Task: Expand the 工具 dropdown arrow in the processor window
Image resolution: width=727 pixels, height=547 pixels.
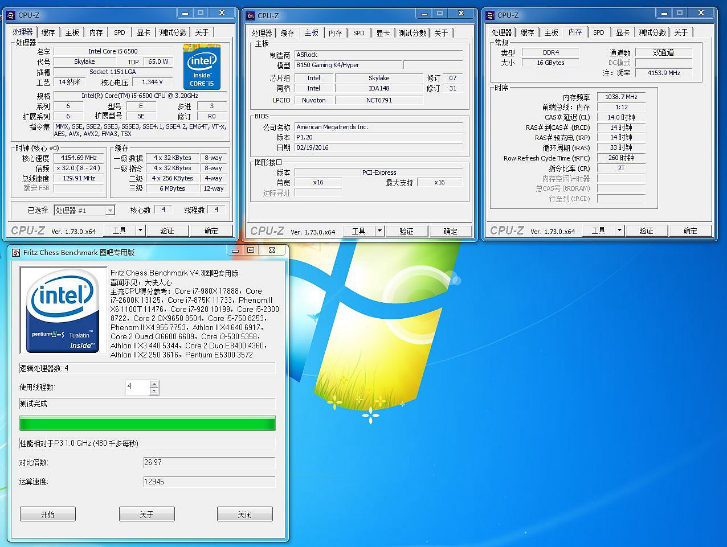Action: point(140,231)
